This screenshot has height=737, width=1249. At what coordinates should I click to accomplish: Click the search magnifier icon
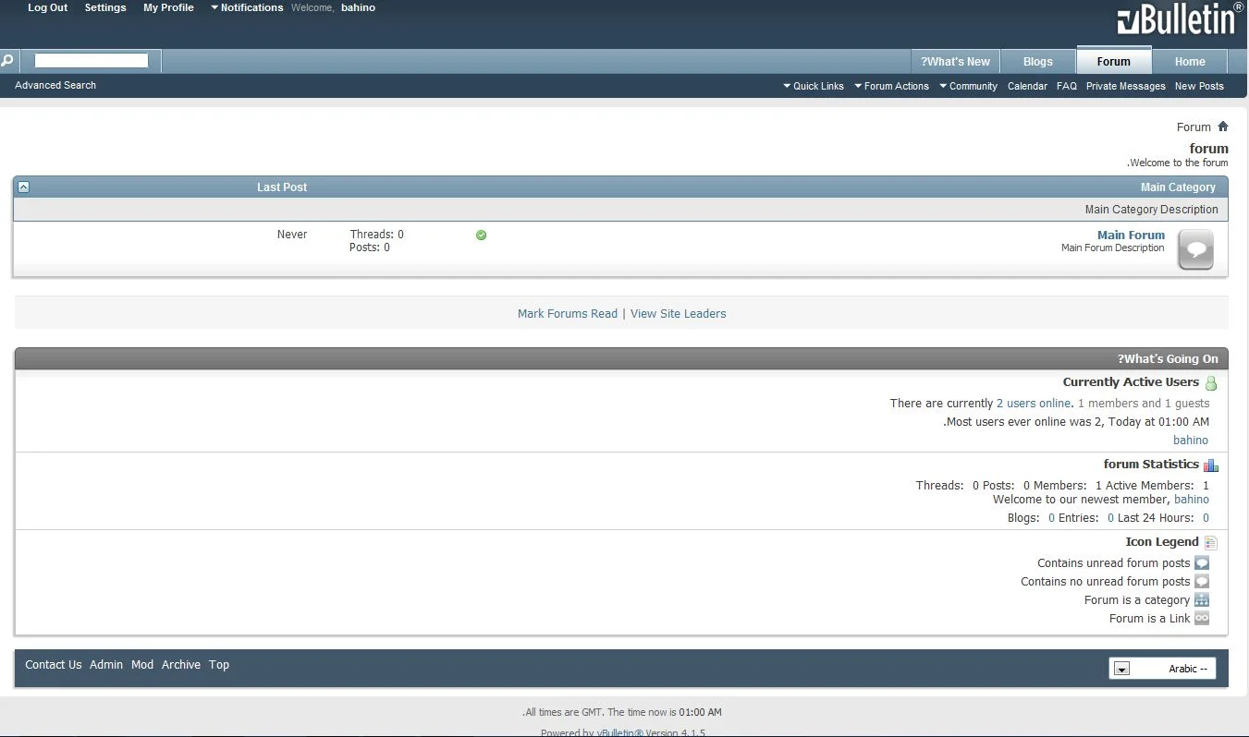point(7,61)
